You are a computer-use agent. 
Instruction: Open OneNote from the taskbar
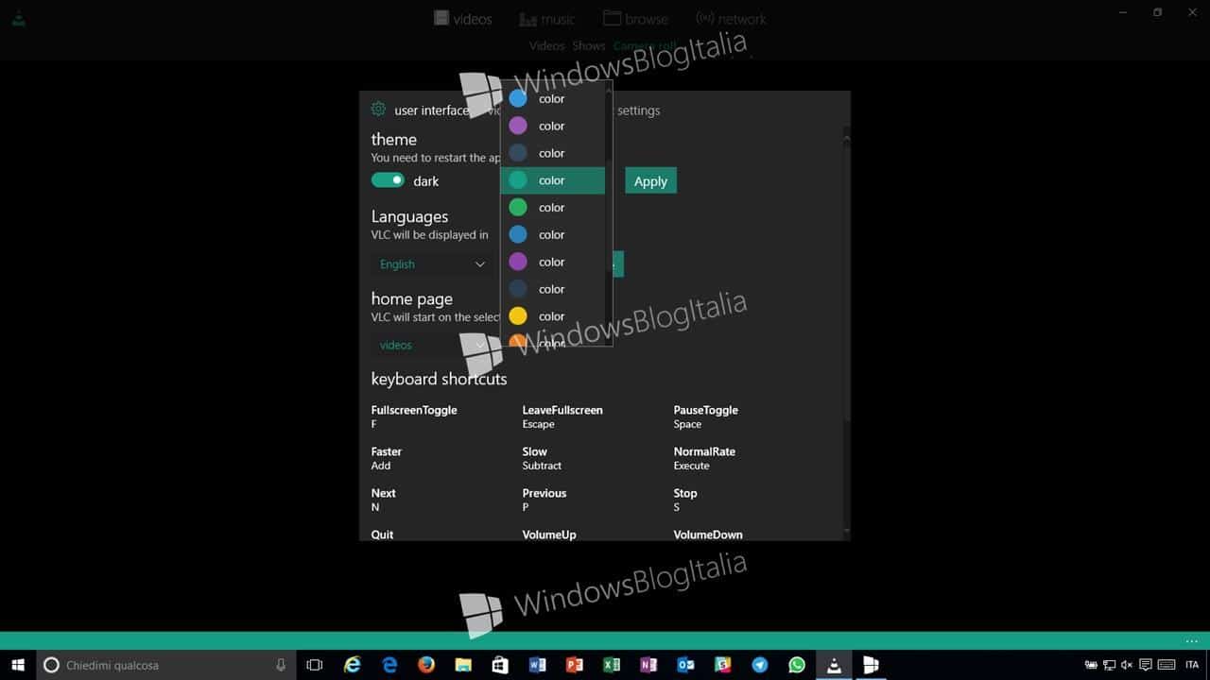(x=648, y=665)
